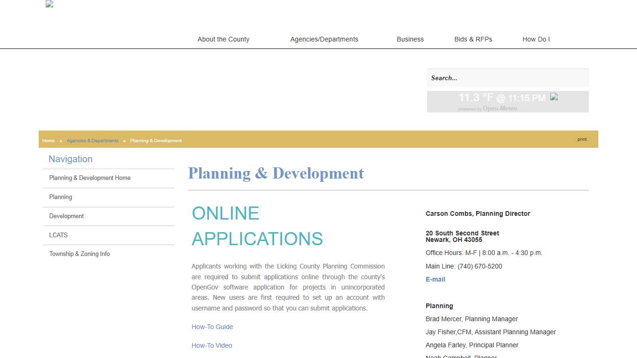This screenshot has height=358, width=637.
Task: Go to Planning & Development Home in sidebar
Action: [x=90, y=178]
